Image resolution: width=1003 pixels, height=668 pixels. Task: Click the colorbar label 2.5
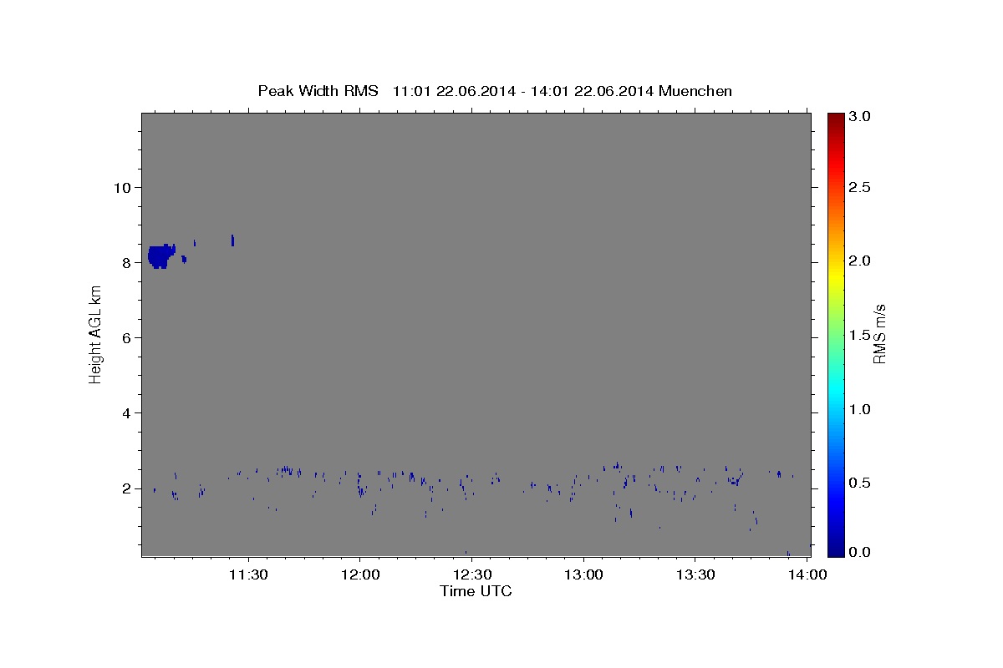[x=860, y=187]
